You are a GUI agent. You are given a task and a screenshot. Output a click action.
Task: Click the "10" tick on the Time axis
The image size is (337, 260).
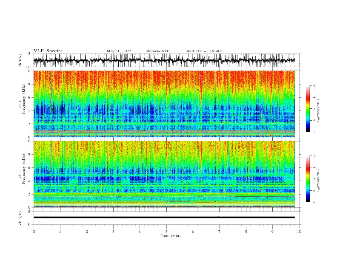[x=299, y=232]
